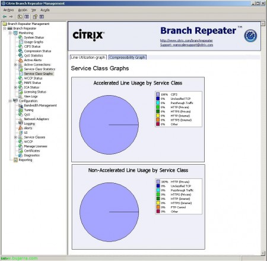Switch to the Compressibility Graph tab
The height and width of the screenshot is (261, 267).
(128, 58)
